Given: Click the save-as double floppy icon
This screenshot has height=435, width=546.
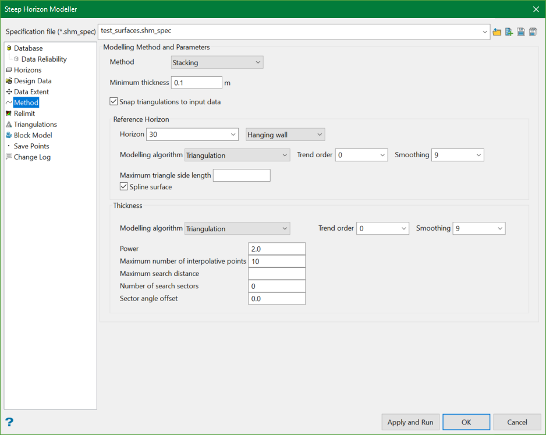Looking at the screenshot, I should coord(533,32).
